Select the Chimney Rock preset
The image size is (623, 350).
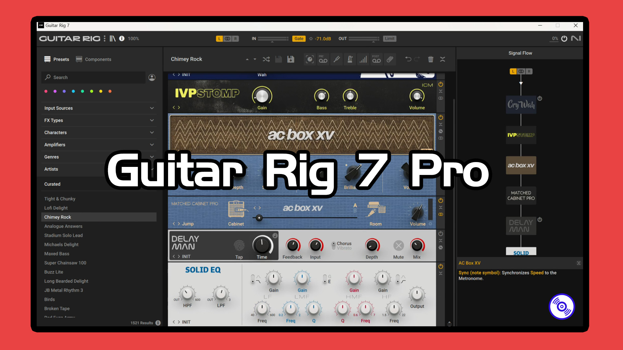pos(58,217)
